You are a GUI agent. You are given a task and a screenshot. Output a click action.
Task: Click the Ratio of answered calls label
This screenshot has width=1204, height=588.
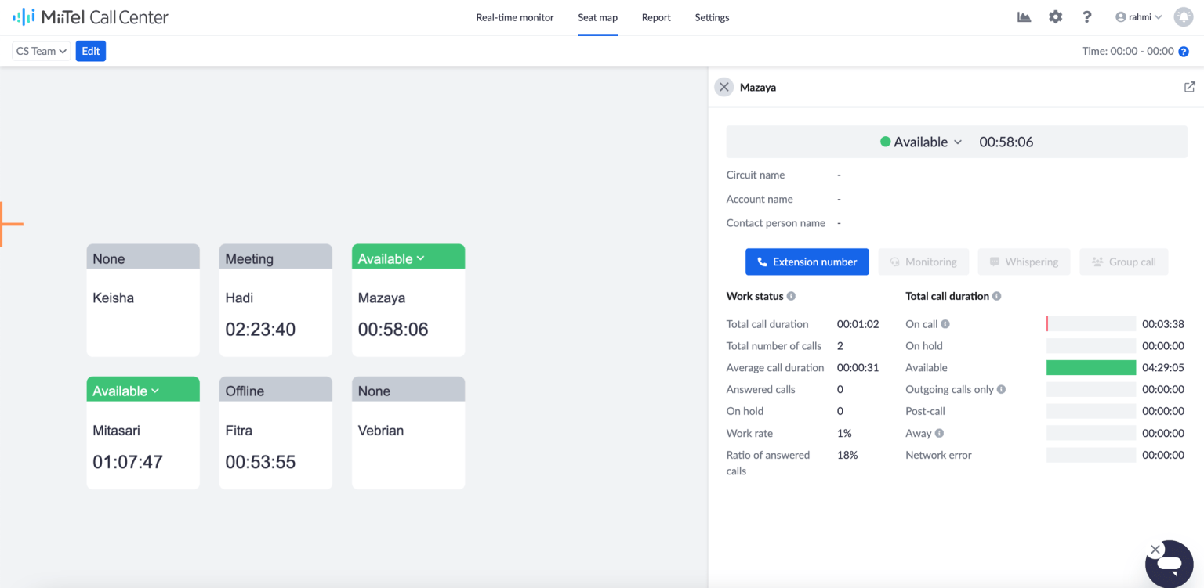(768, 463)
